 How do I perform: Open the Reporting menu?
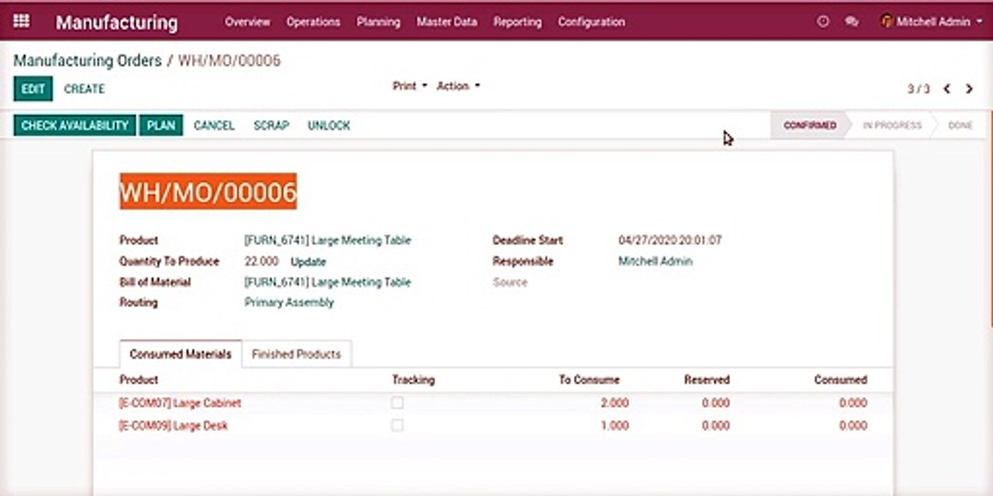[x=517, y=22]
